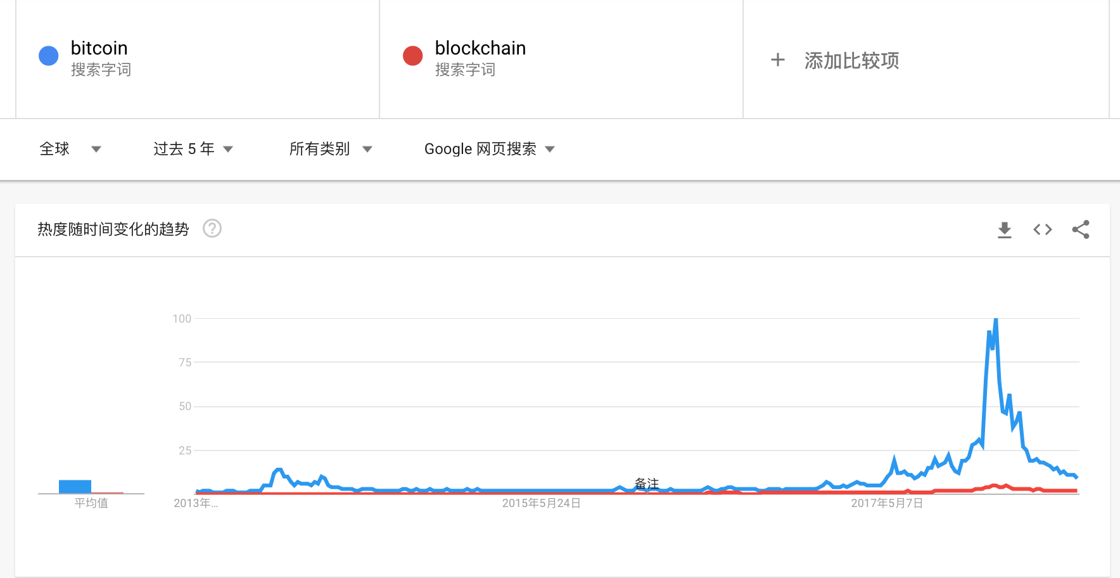Click the 备注 note marker on chart
The height and width of the screenshot is (578, 1120).
(x=647, y=484)
